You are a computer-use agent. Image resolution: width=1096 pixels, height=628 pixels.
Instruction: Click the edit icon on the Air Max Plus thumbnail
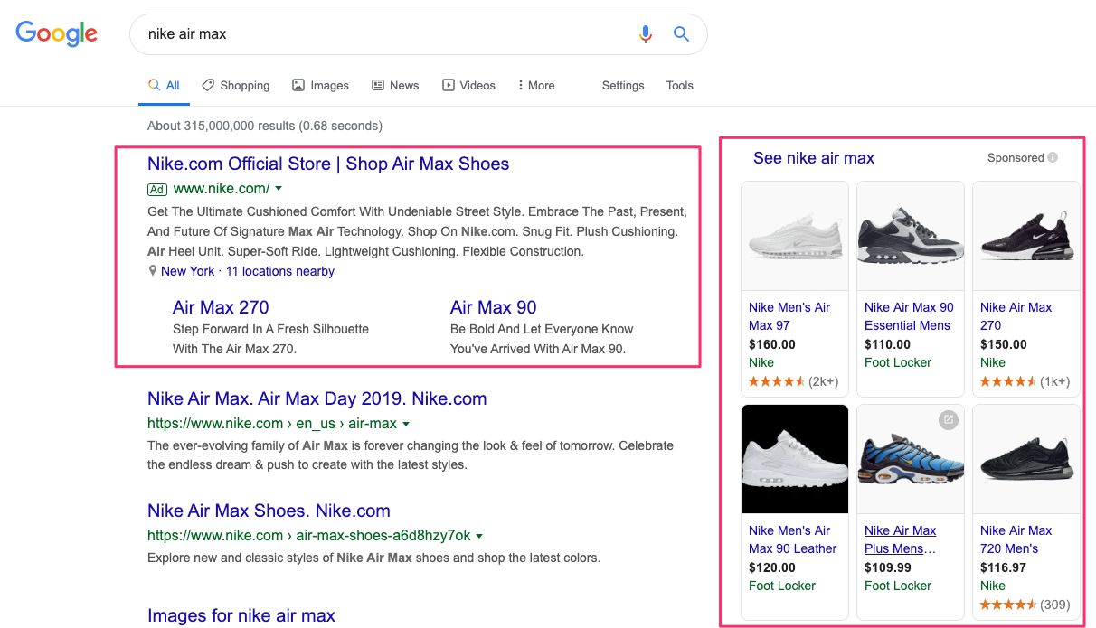949,419
